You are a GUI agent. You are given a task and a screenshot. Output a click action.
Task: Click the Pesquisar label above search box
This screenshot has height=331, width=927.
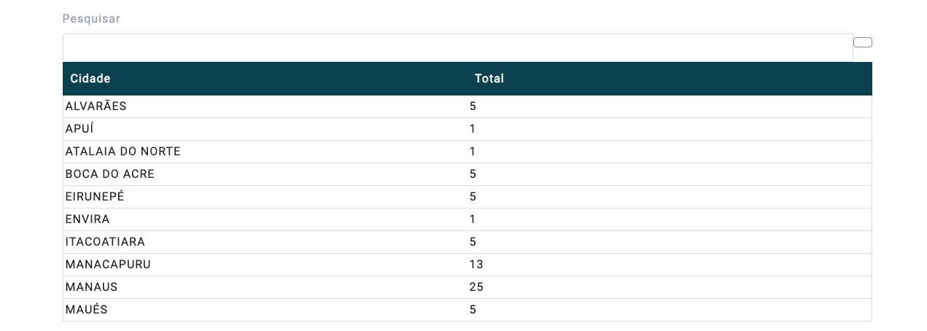[91, 19]
